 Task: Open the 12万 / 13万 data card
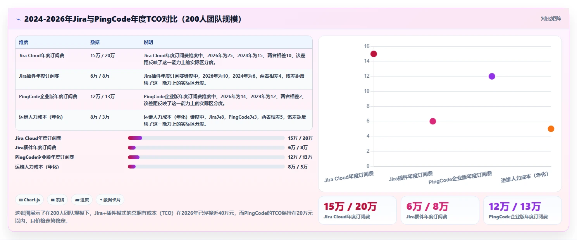click(x=522, y=210)
